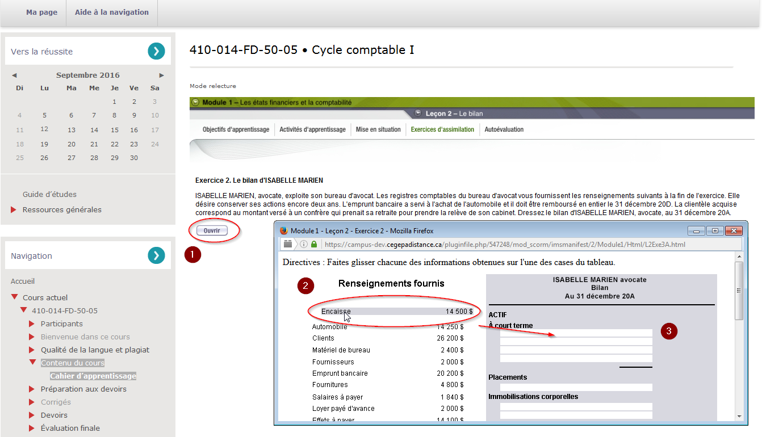This screenshot has width=762, height=437.
Task: Expand the Participants tree item
Action: 32,324
